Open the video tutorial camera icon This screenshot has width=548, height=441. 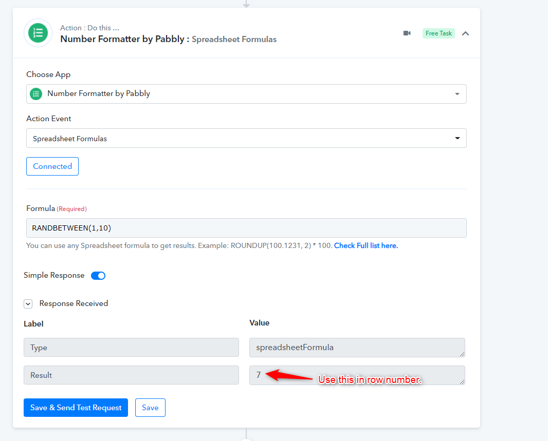click(x=407, y=33)
